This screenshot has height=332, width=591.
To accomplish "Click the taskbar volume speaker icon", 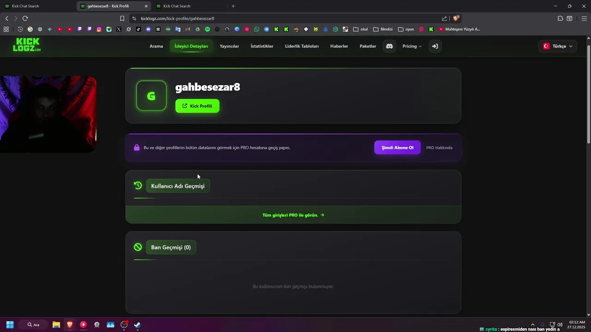I will click(x=560, y=325).
